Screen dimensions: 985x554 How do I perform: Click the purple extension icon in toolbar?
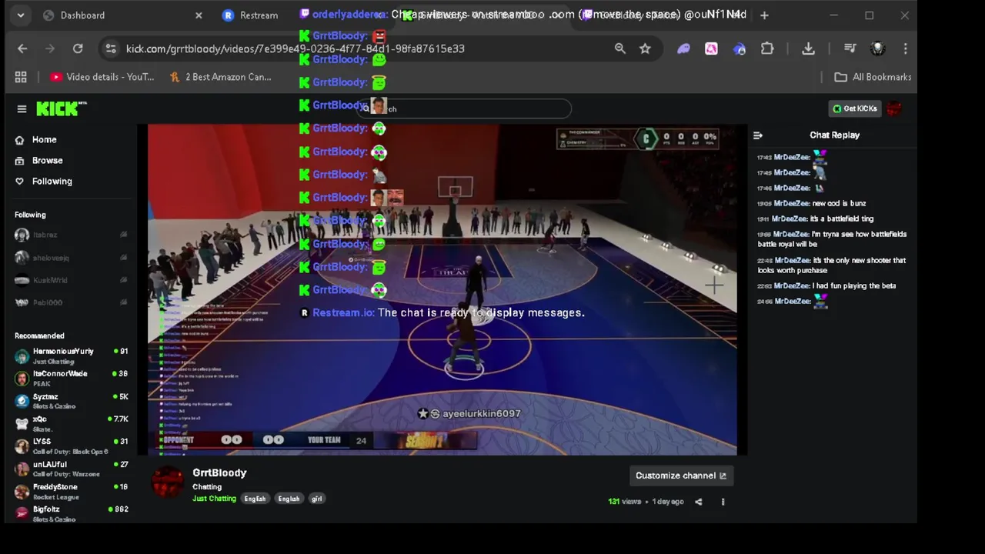[x=683, y=48]
